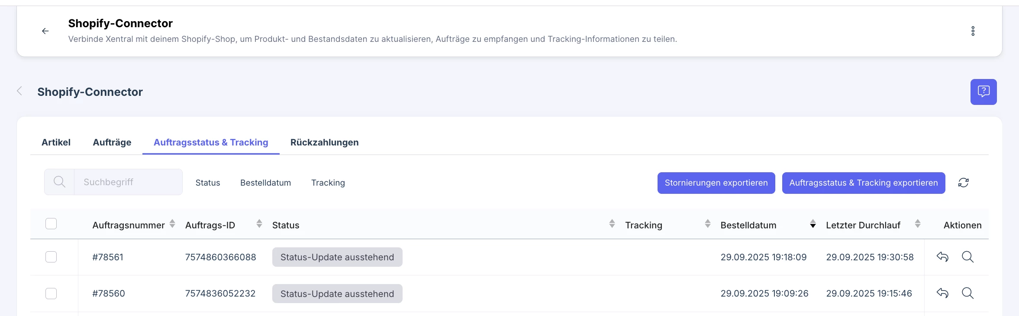Click the reply arrow for order #78560
The width and height of the screenshot is (1019, 316).
pos(942,294)
